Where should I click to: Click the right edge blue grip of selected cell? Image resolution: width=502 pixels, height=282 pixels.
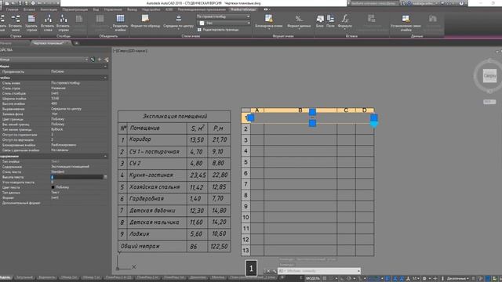click(373, 117)
